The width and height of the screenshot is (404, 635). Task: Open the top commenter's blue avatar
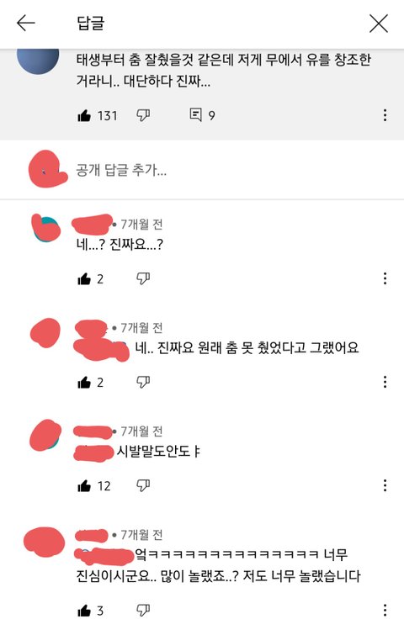click(x=38, y=61)
